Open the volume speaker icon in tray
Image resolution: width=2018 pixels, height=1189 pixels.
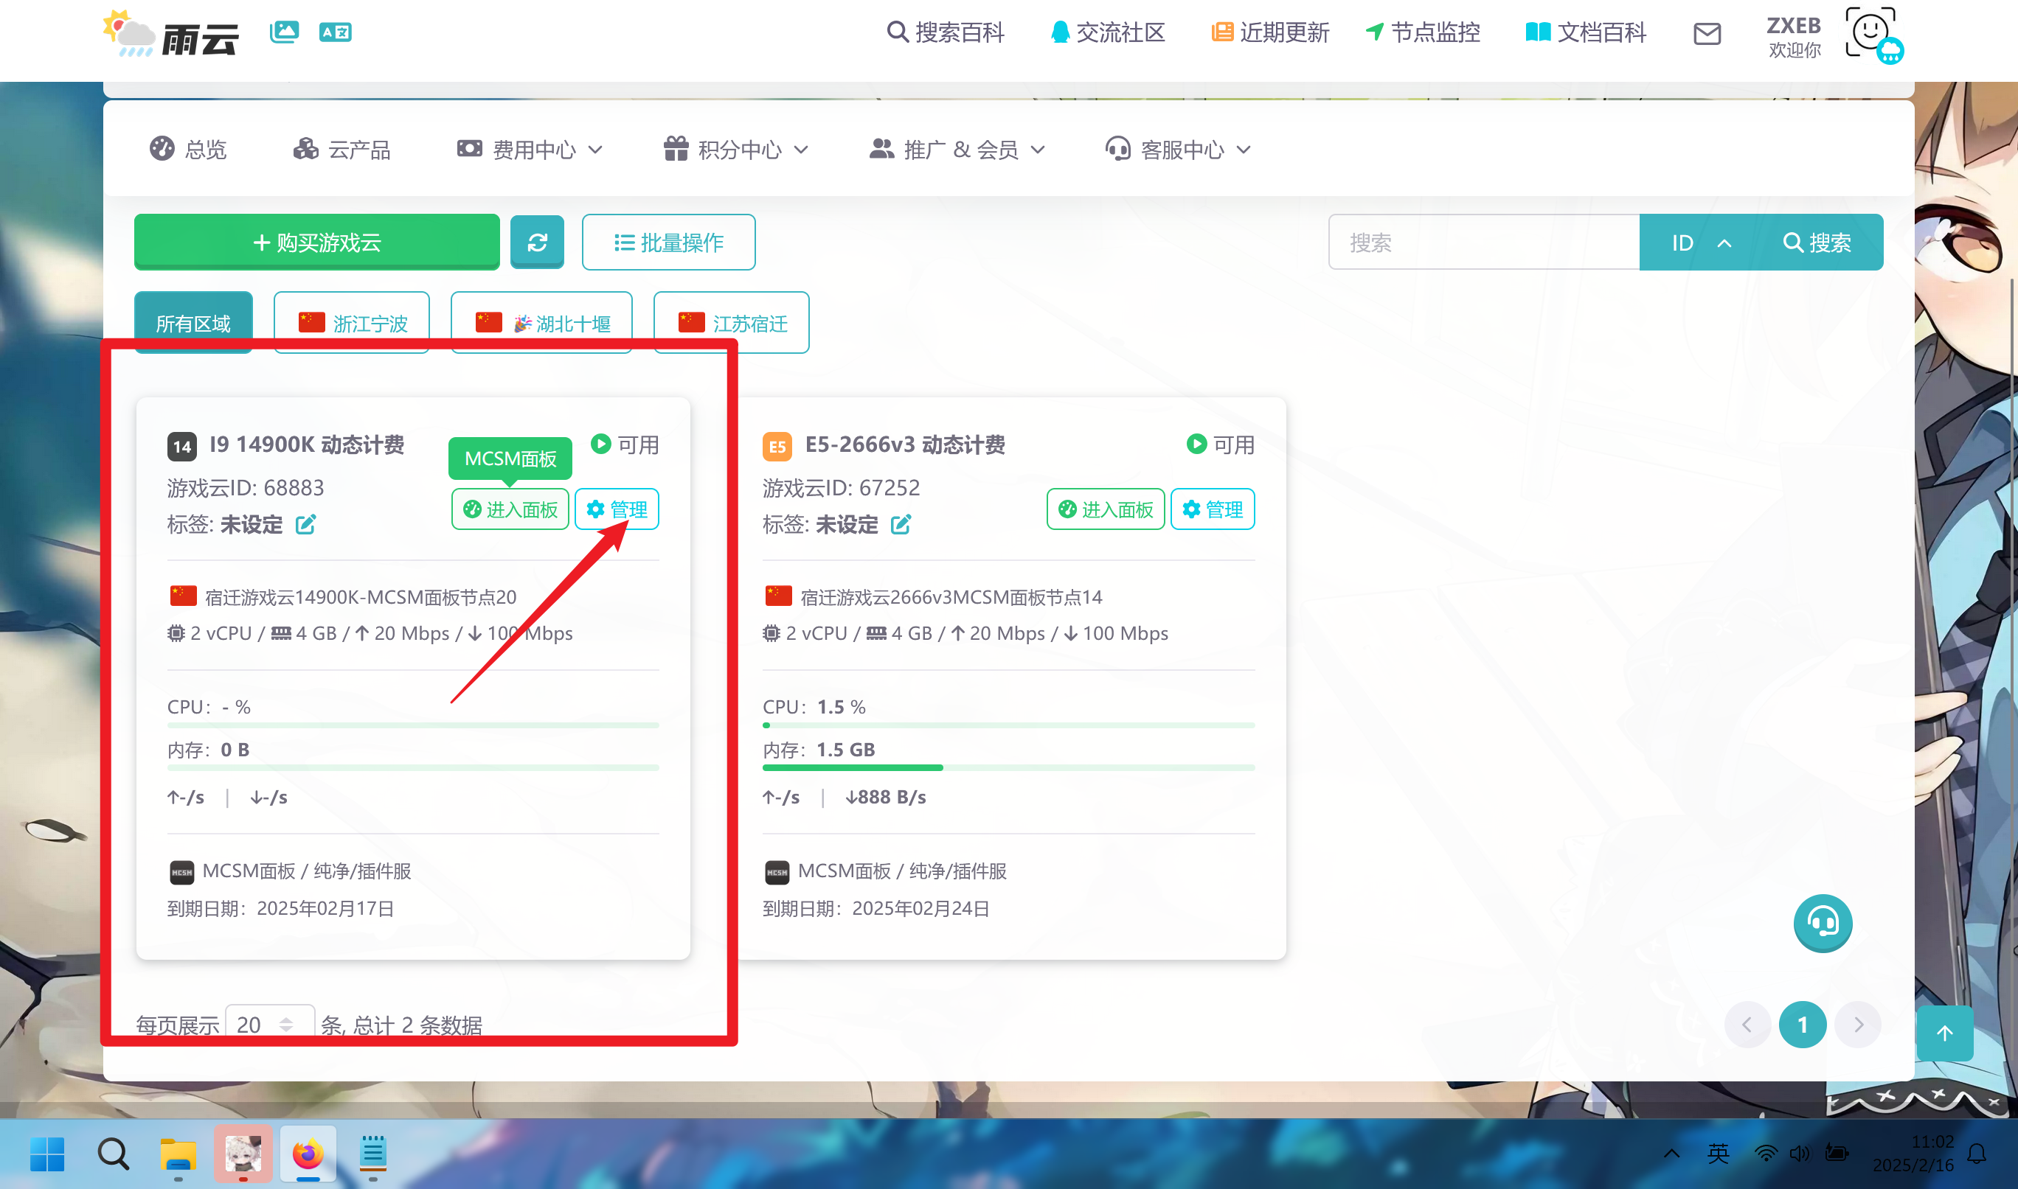tap(1799, 1154)
